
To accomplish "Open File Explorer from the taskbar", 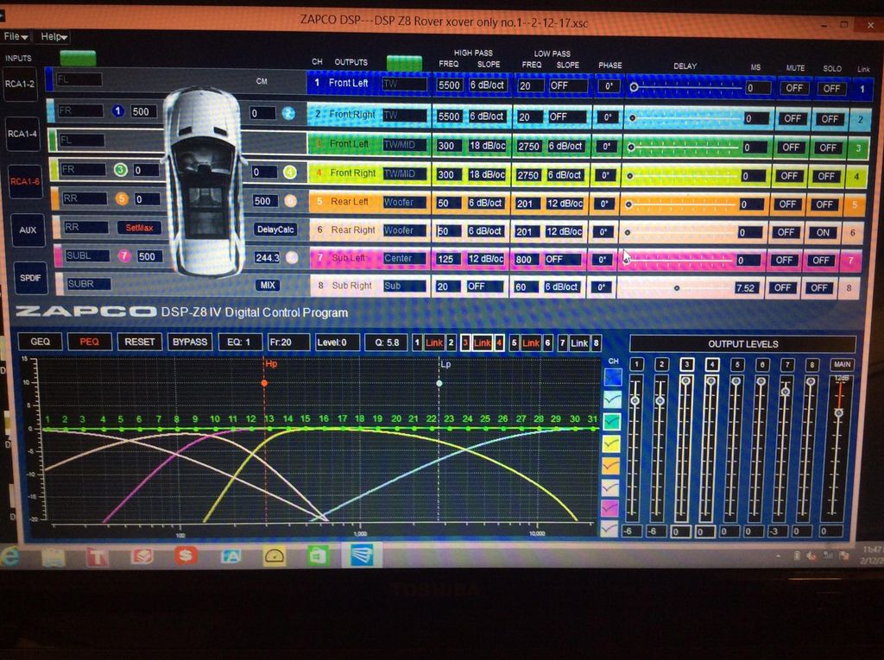I will pyautogui.click(x=53, y=556).
